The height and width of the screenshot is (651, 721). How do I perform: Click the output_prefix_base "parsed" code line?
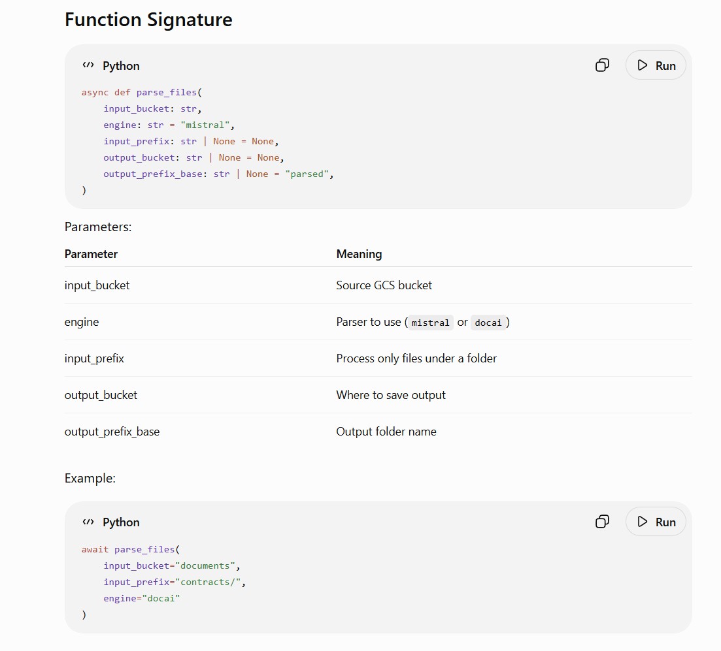click(x=218, y=174)
